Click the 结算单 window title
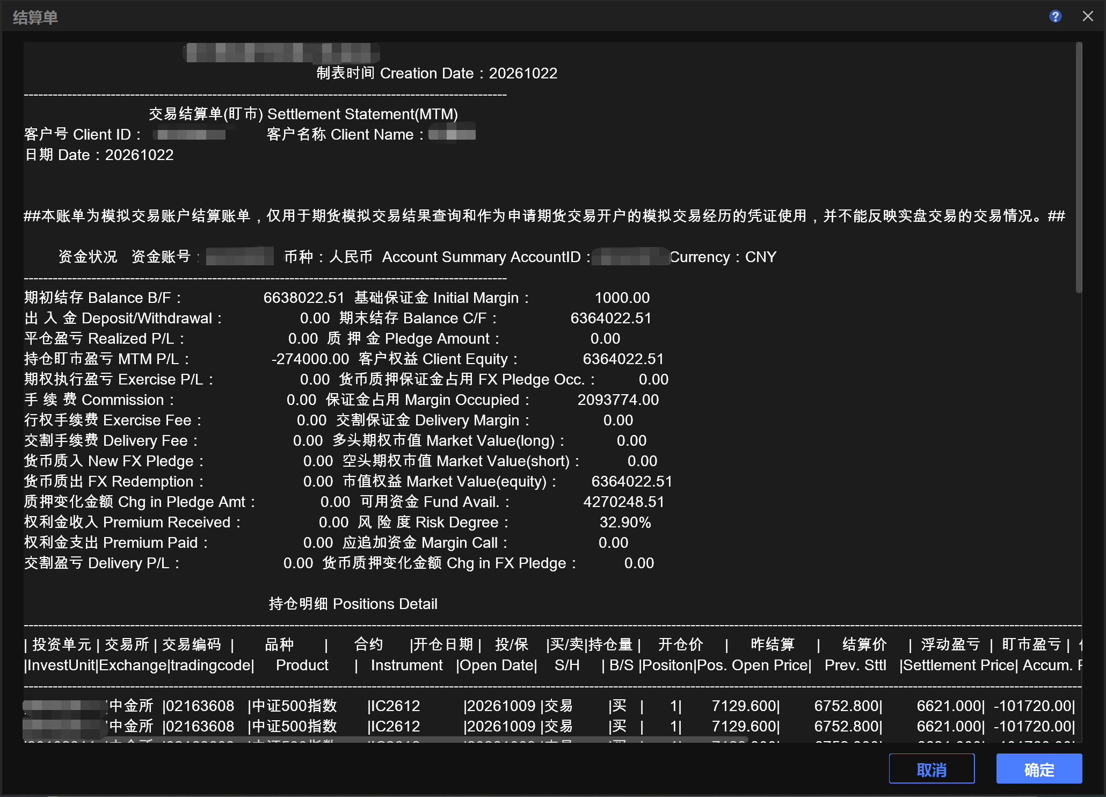1106x797 pixels. tap(35, 17)
